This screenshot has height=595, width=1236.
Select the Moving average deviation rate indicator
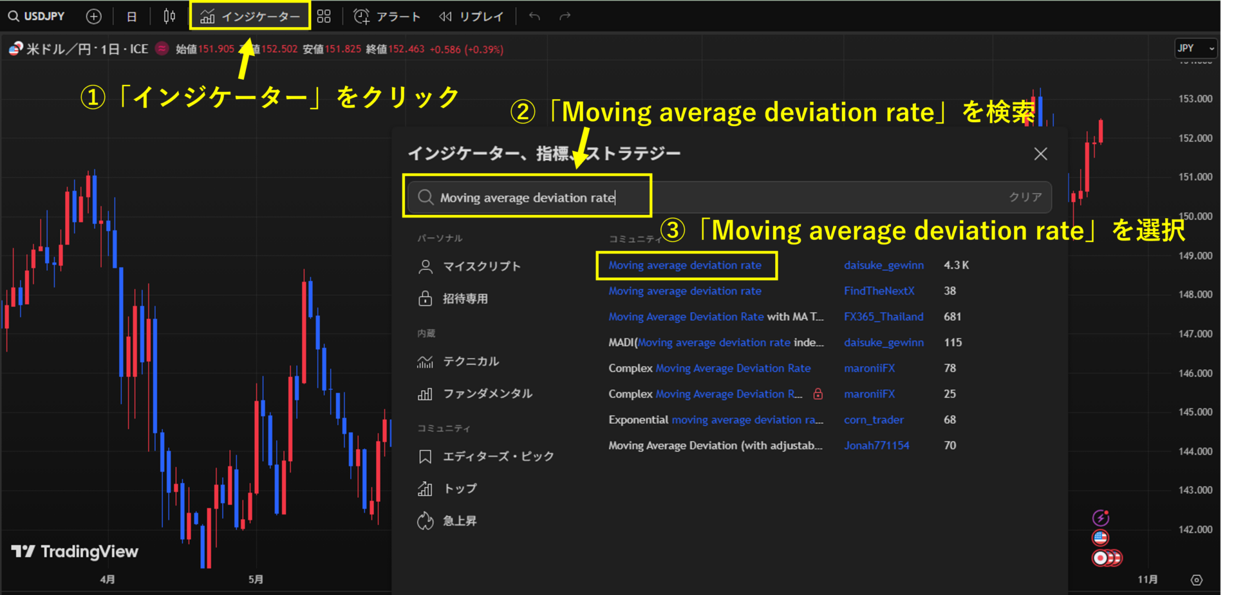click(x=686, y=265)
